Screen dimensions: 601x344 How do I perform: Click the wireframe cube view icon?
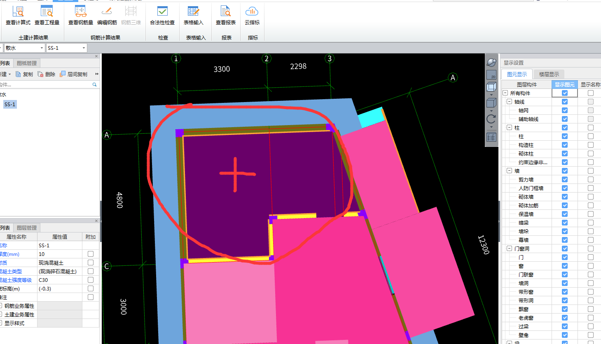491,87
